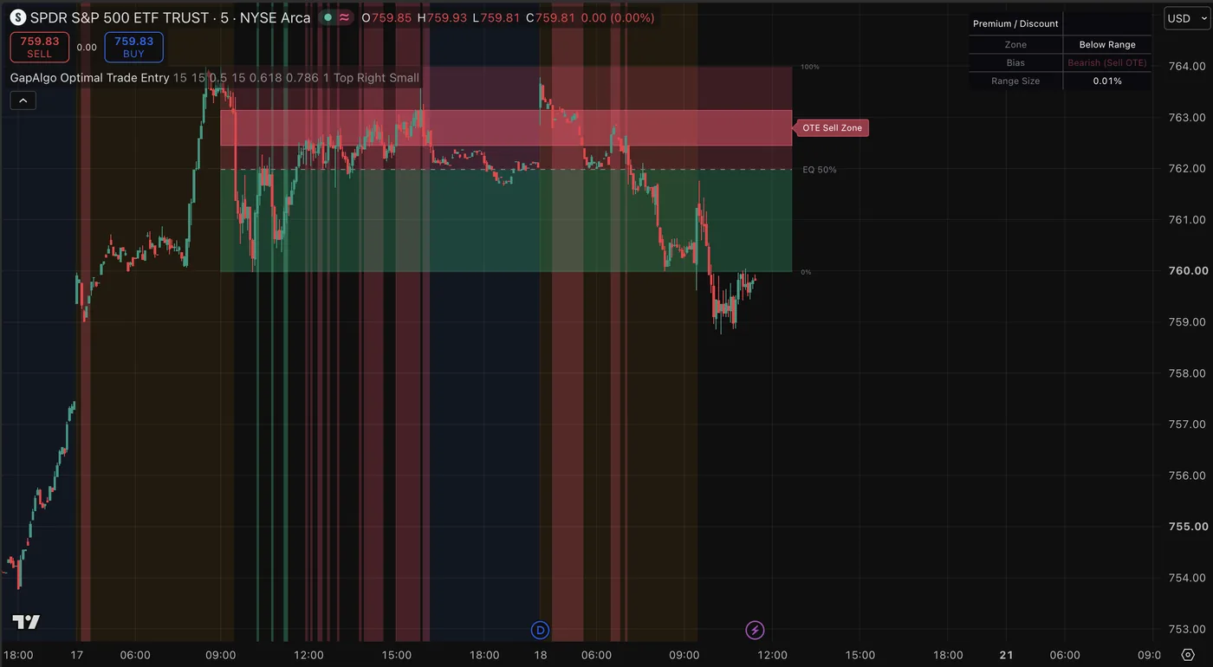This screenshot has height=667, width=1213.
Task: Click the OTE Sell Zone label
Action: 832,128
